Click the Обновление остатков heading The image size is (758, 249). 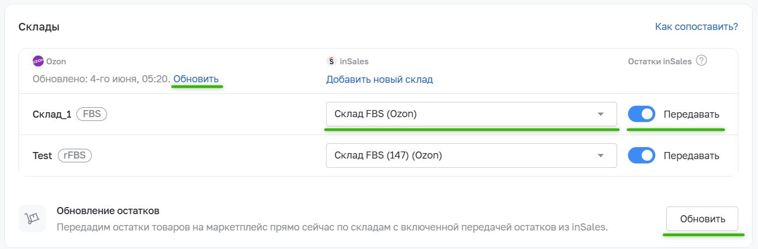point(108,211)
